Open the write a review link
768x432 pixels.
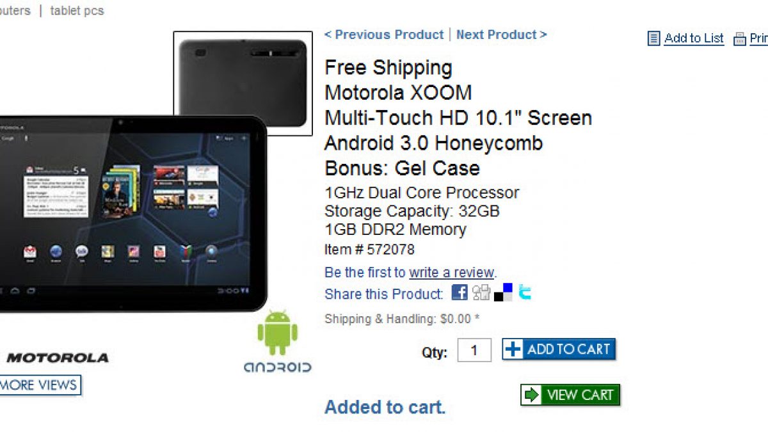(x=452, y=273)
